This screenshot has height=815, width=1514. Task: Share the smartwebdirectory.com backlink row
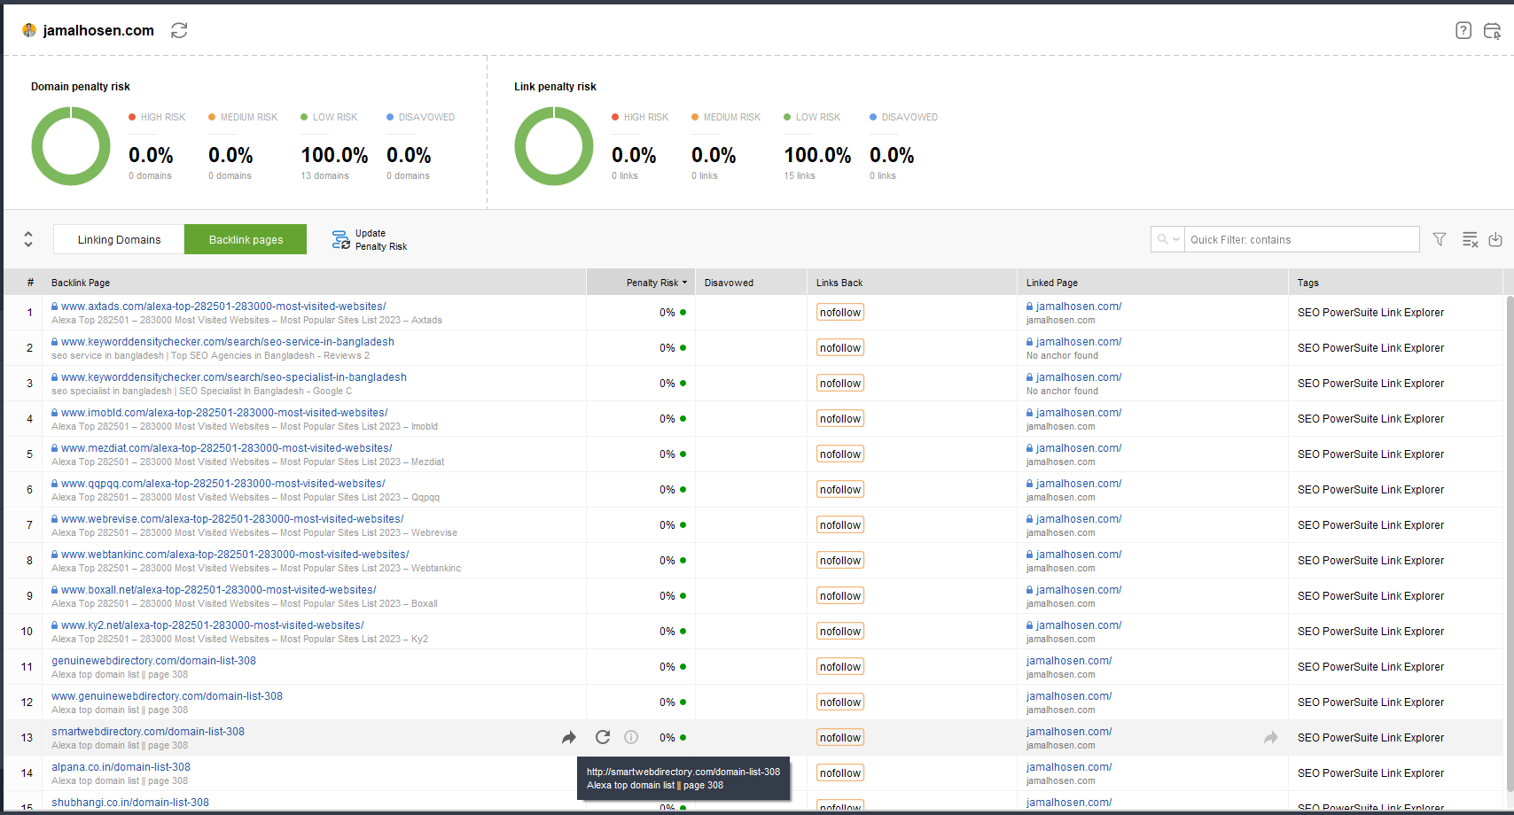point(569,737)
